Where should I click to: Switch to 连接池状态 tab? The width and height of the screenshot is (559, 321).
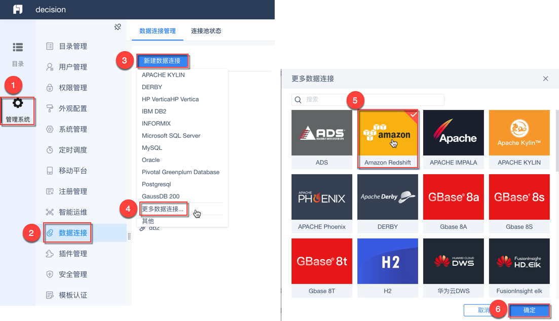coord(206,31)
